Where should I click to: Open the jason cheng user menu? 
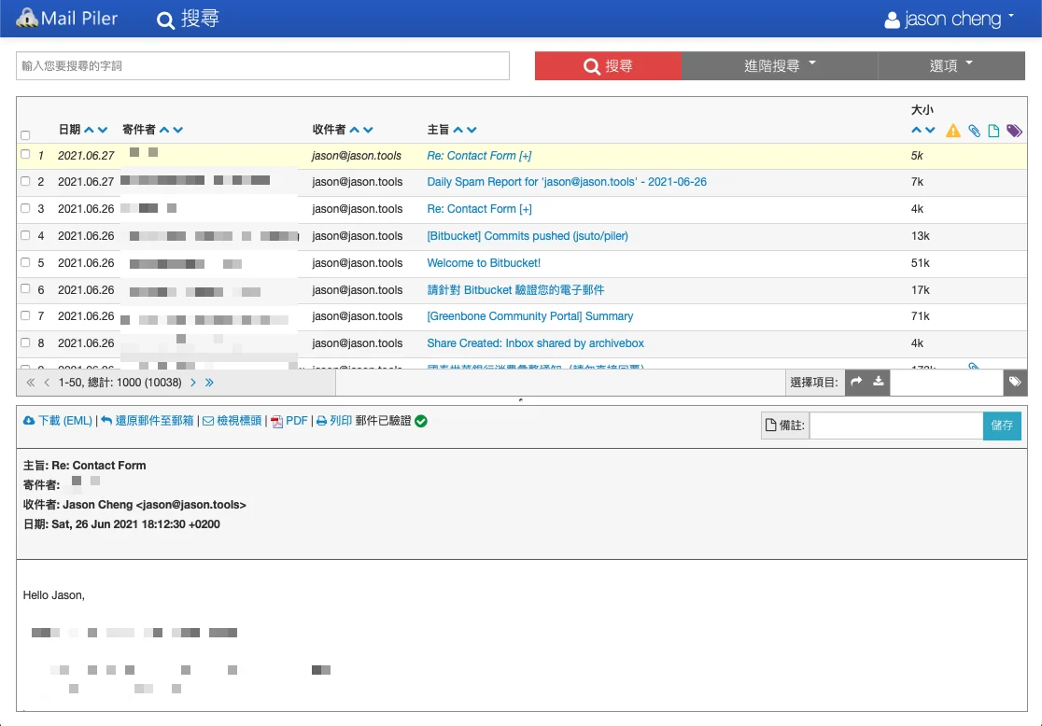(x=949, y=20)
